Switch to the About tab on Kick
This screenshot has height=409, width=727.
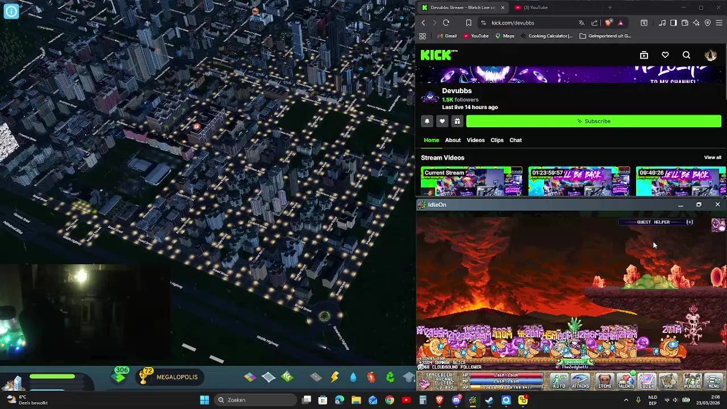click(453, 140)
